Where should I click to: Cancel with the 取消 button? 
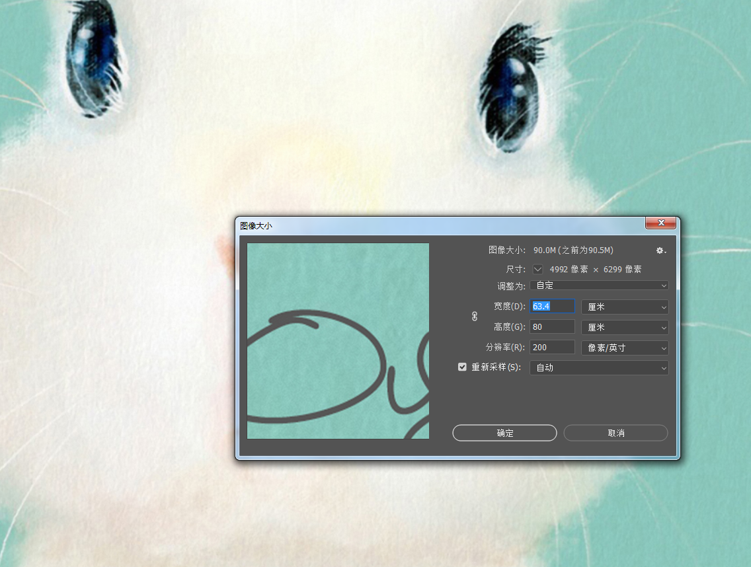pos(616,433)
